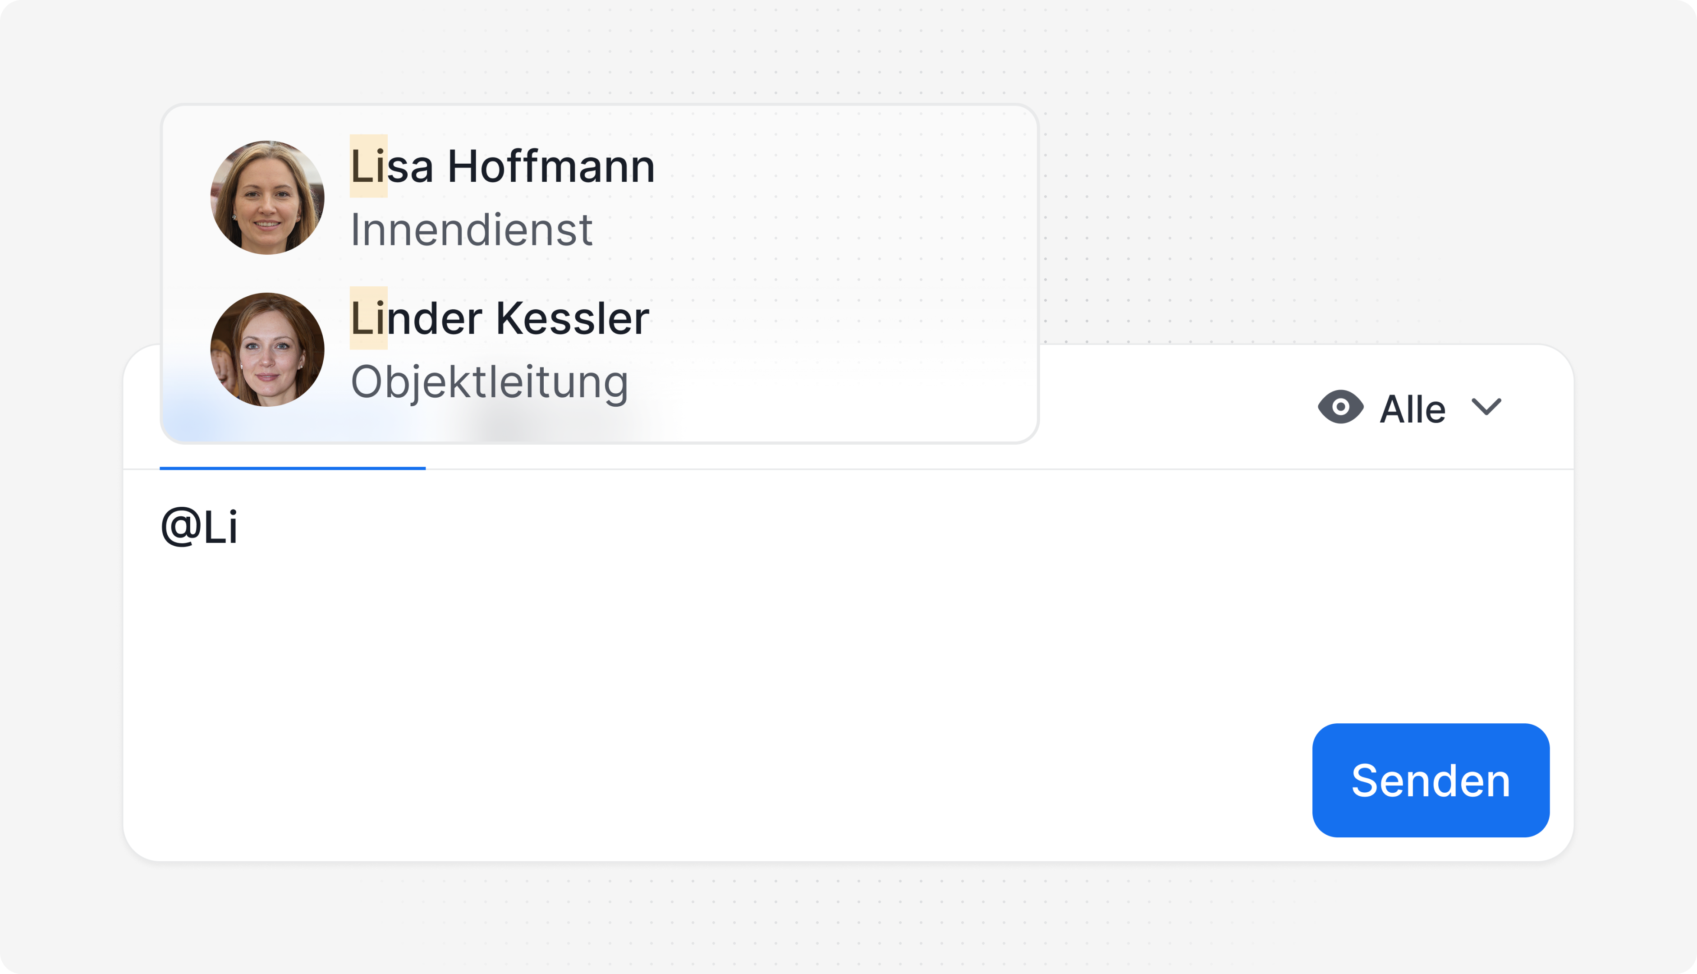The width and height of the screenshot is (1697, 974).
Task: Click the "@" symbol in the message
Action: tap(180, 527)
